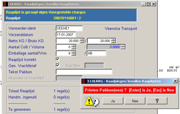Edit the Vervoerder-ident field VEEHE1
The image size is (180, 114).
[x=69, y=28]
